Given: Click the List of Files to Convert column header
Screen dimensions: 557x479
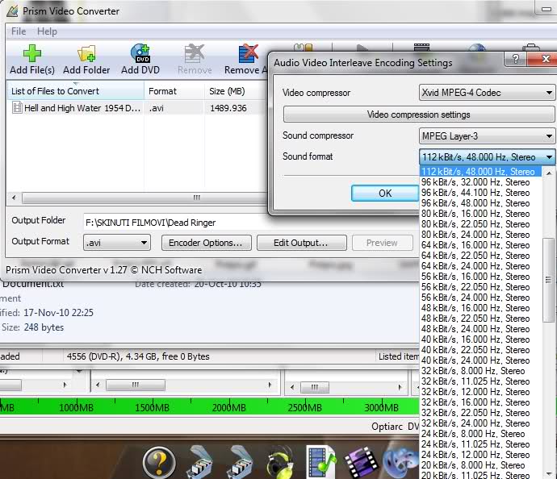Looking at the screenshot, I should pos(75,91).
